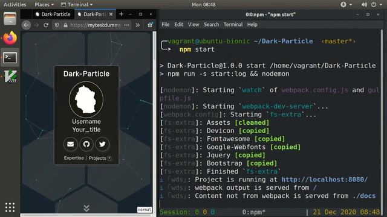
Task: Reload the current Firefox page
Action: (46, 25)
